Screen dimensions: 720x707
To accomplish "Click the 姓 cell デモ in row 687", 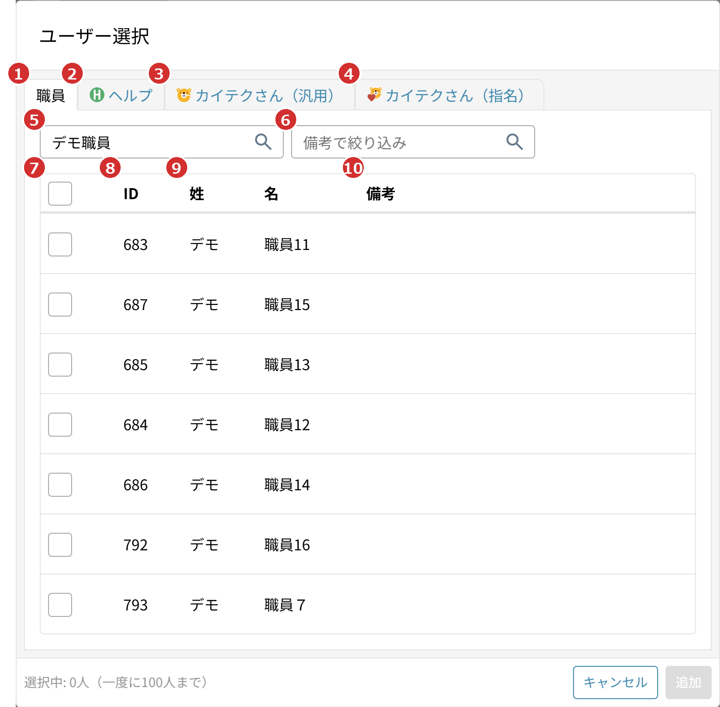I will pyautogui.click(x=204, y=305).
